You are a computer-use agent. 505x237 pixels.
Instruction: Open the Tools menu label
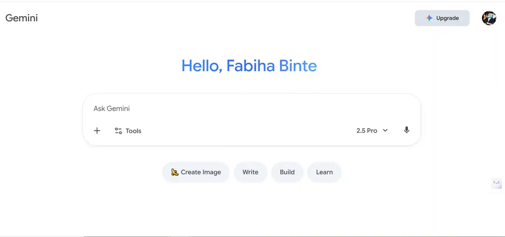(133, 131)
